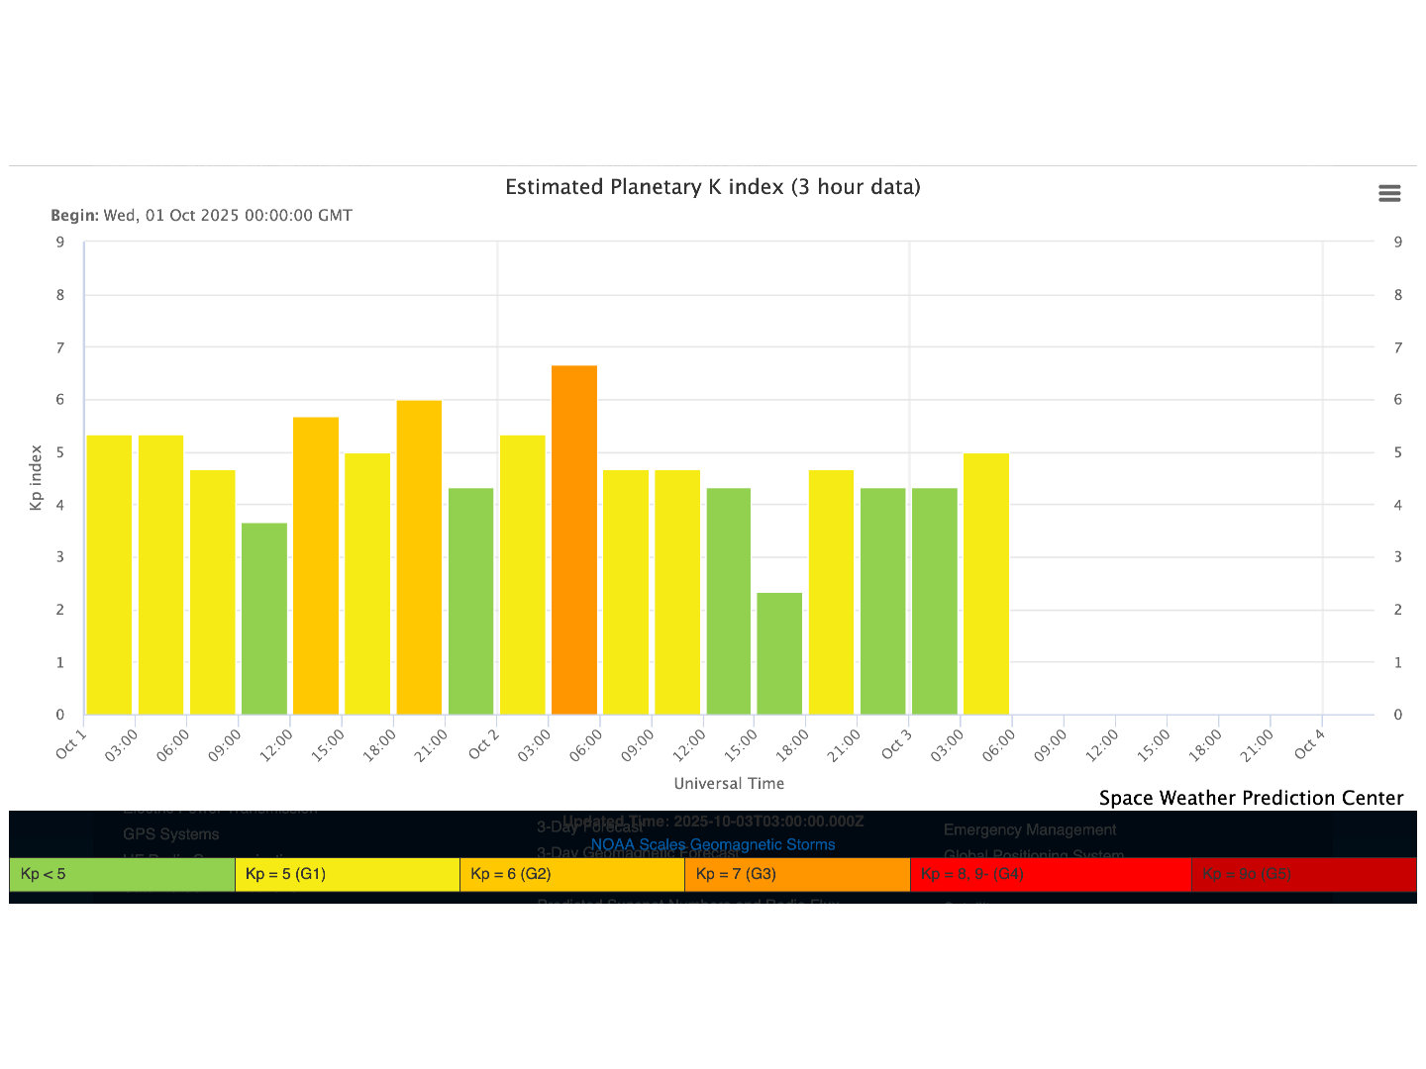1426x1069 pixels.
Task: Open the NOAA Scales Geomagnetic Storms link
Action: coord(712,844)
